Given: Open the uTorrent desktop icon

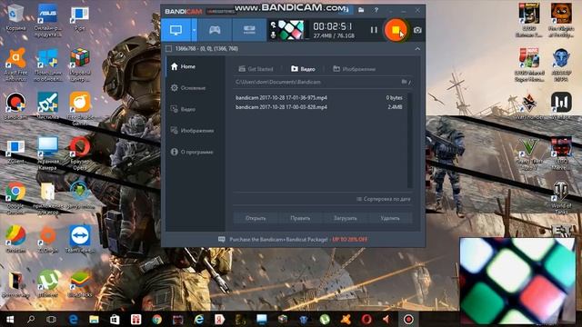Looking at the screenshot, I should (47, 283).
